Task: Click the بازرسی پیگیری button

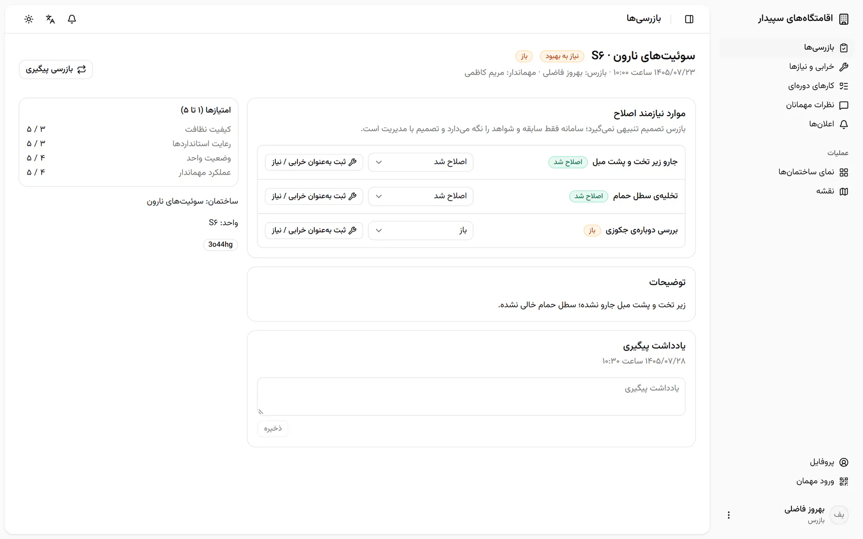Action: pyautogui.click(x=56, y=69)
